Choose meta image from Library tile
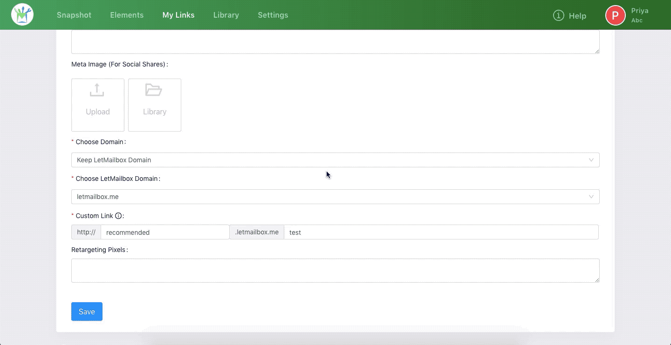The height and width of the screenshot is (345, 671). [155, 105]
